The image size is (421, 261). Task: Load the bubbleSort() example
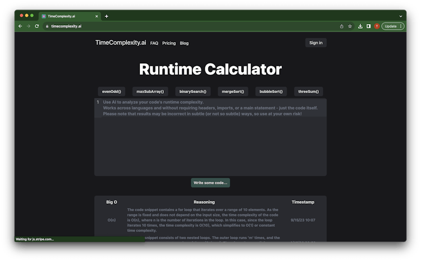271,91
